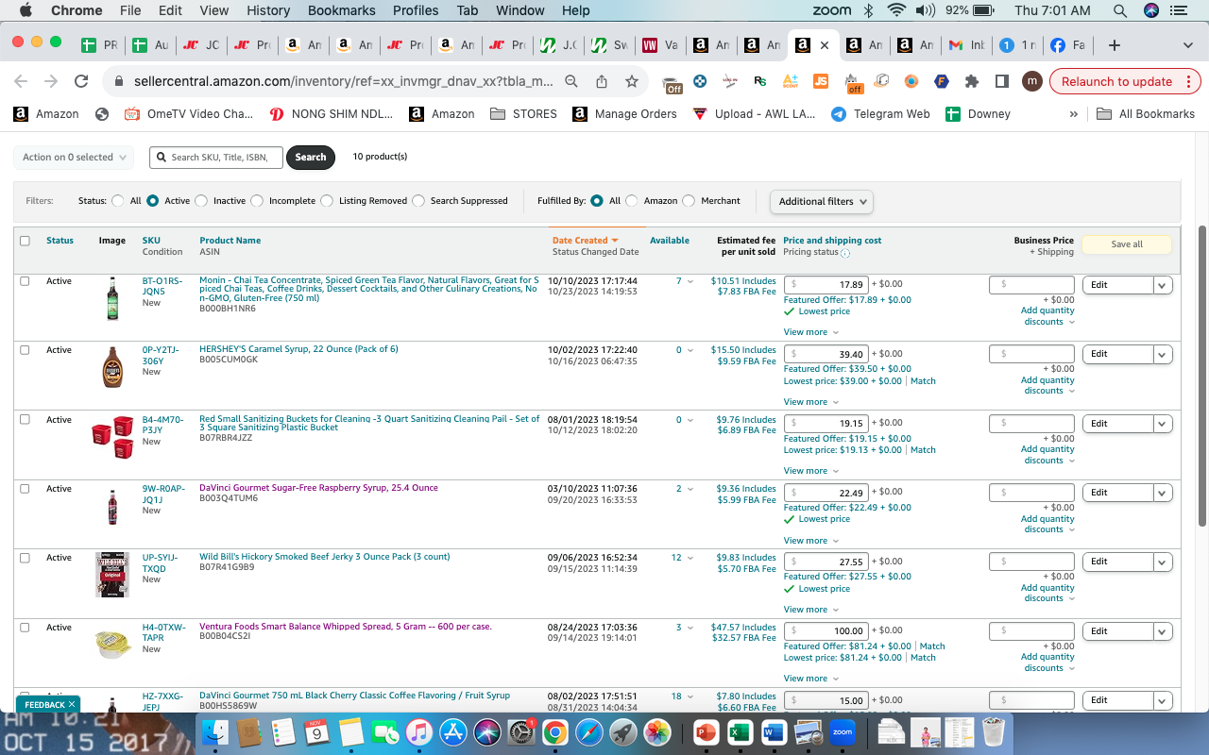
Task: Open the File menu
Action: [x=130, y=10]
